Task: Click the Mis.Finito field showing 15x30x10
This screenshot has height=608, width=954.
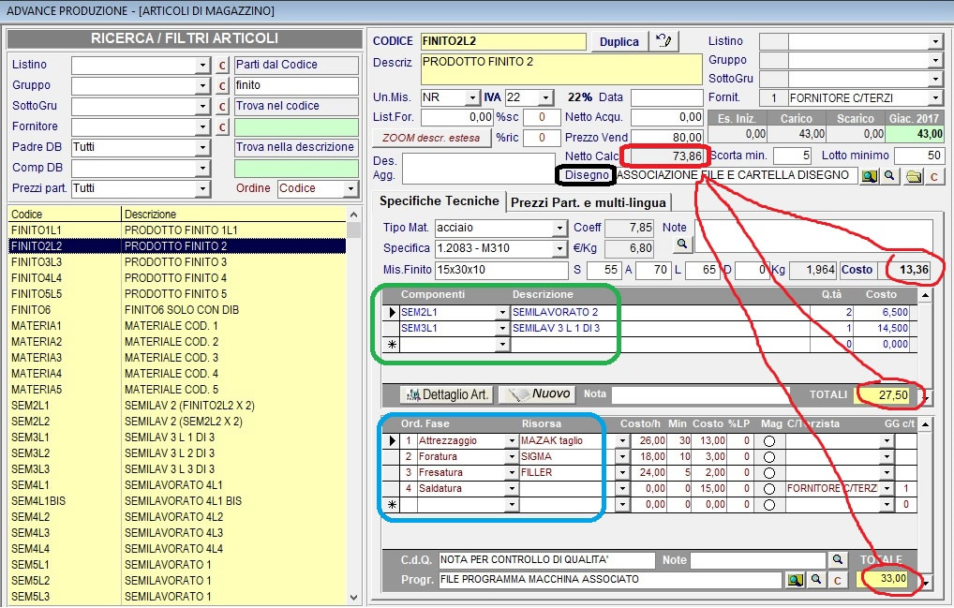Action: (x=501, y=270)
